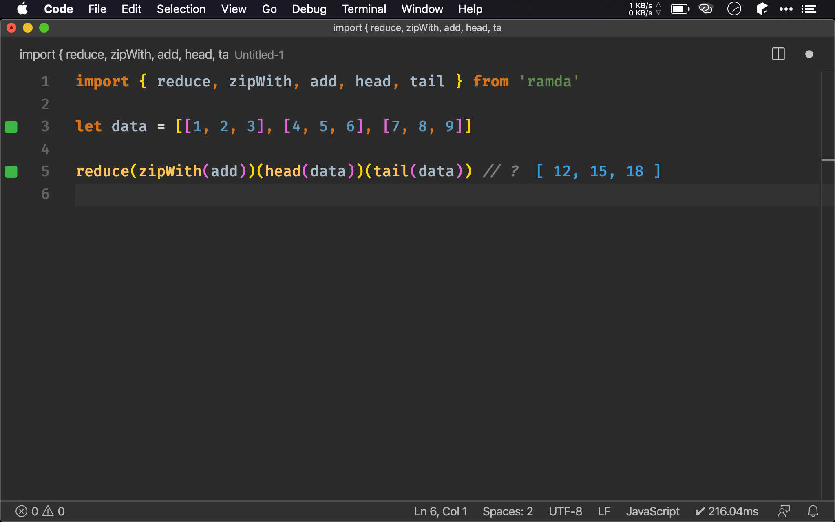Click the split editor icon

[x=778, y=54]
